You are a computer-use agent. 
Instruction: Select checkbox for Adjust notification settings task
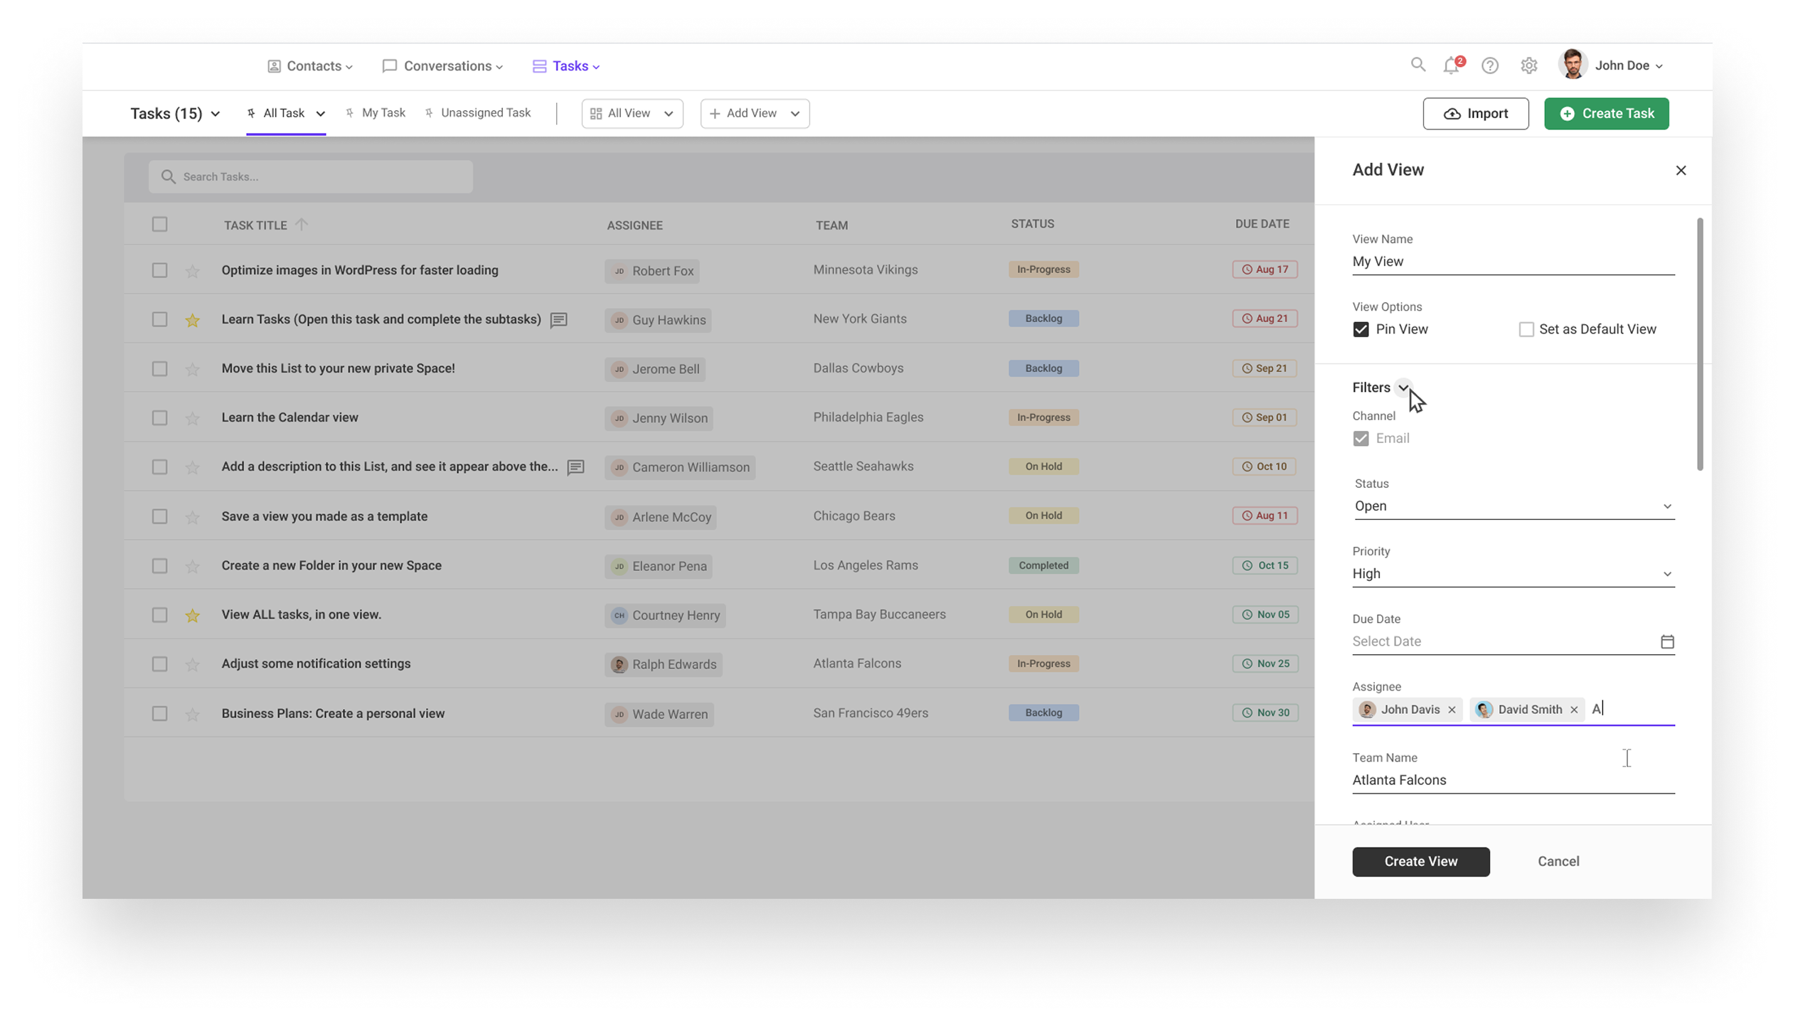tap(159, 663)
